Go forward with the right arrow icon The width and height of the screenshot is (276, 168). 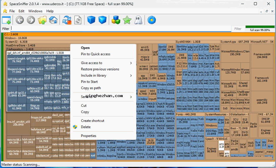31,20
